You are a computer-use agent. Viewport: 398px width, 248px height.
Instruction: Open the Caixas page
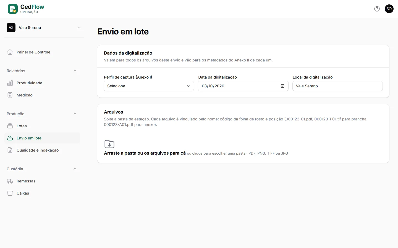[x=42, y=193]
